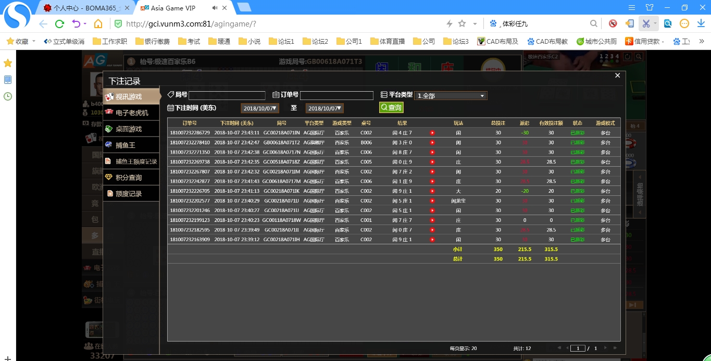Play video replay for order 181007232278410
Viewport: 711px width, 361px height.
[x=432, y=142]
